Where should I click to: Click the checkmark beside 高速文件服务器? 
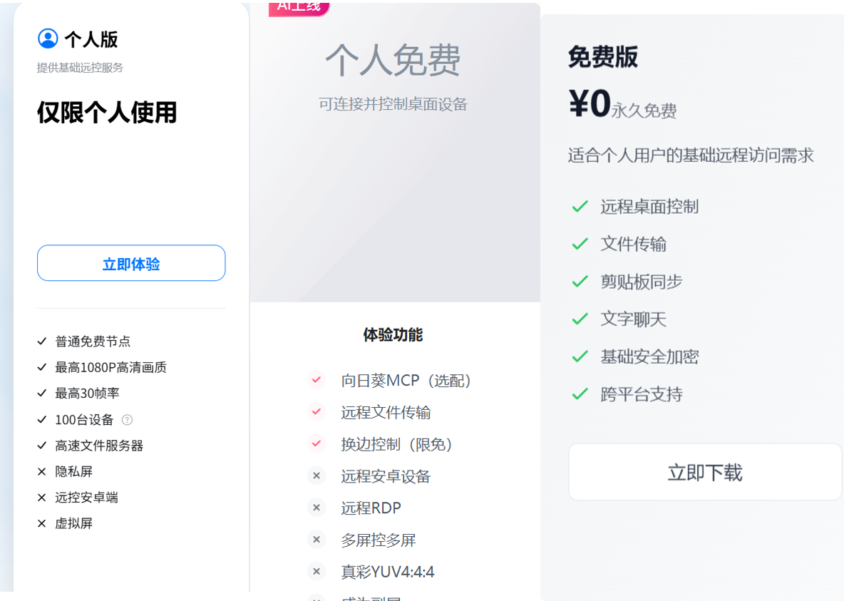pyautogui.click(x=42, y=446)
